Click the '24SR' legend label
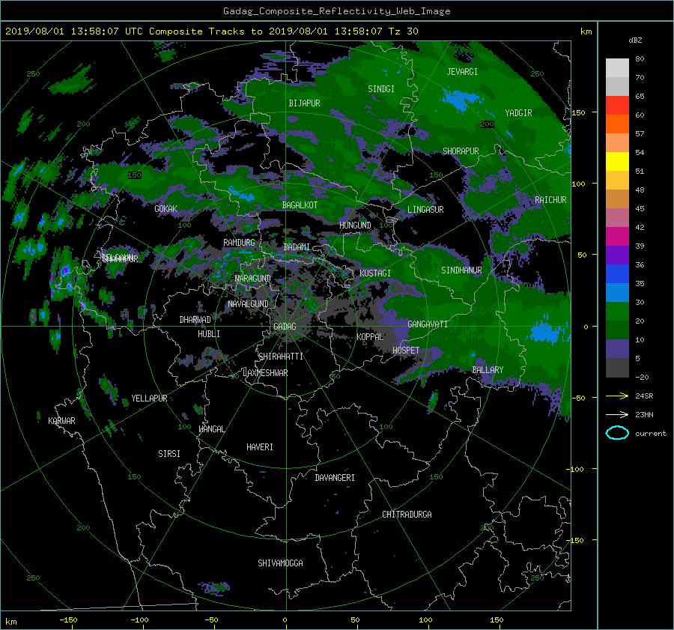 [644, 396]
